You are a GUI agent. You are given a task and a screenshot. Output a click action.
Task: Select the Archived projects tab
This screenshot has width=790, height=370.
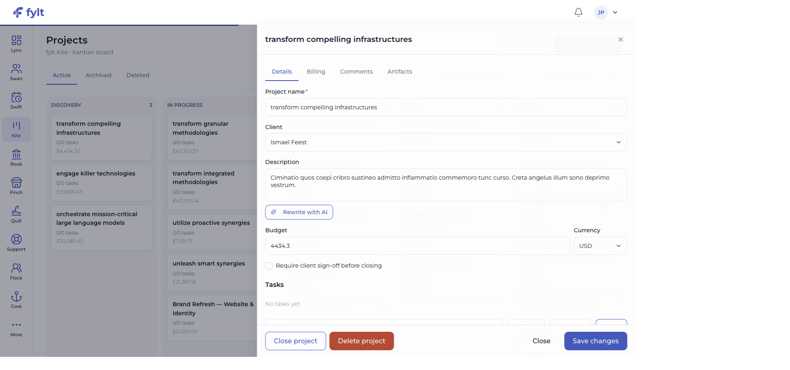98,75
